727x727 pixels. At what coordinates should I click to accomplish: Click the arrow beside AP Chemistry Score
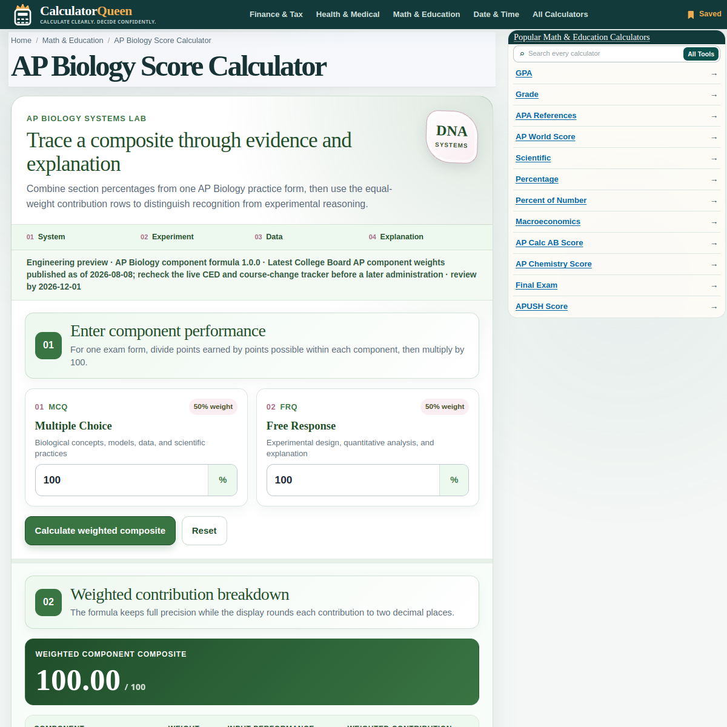(x=714, y=265)
